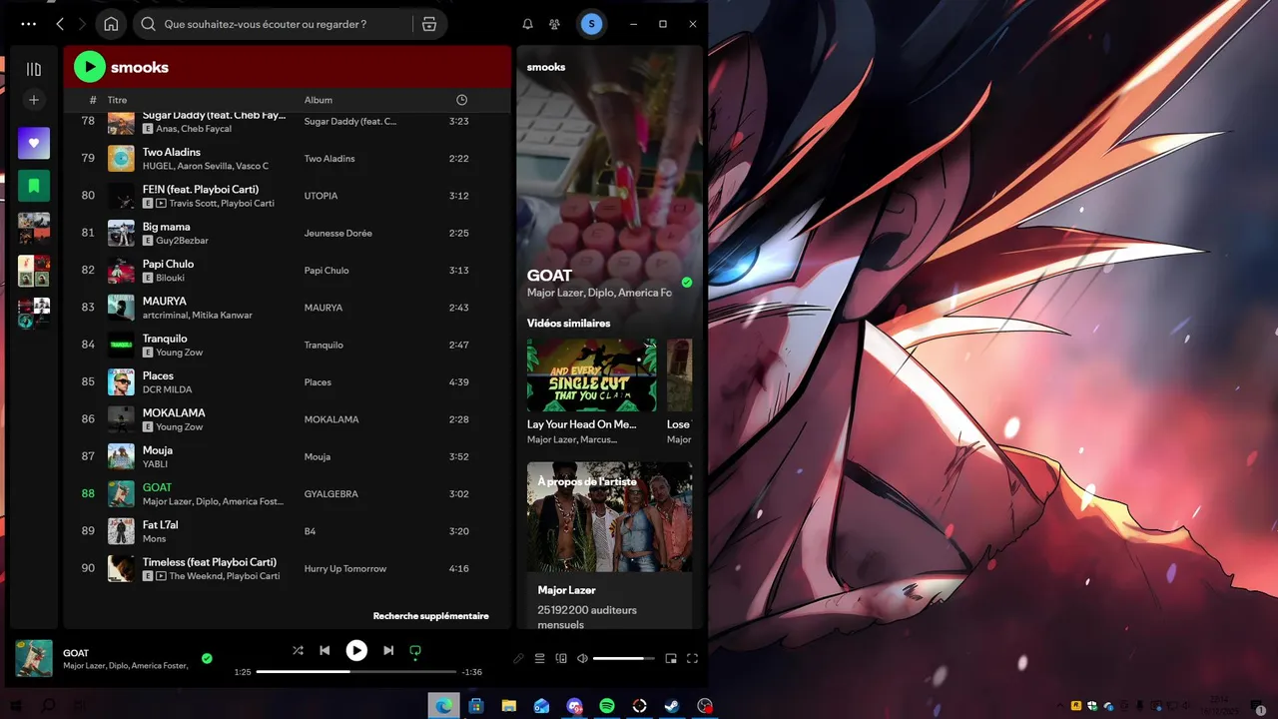Open Windows Security tray icon
This screenshot has height=719, width=1278.
click(1092, 705)
